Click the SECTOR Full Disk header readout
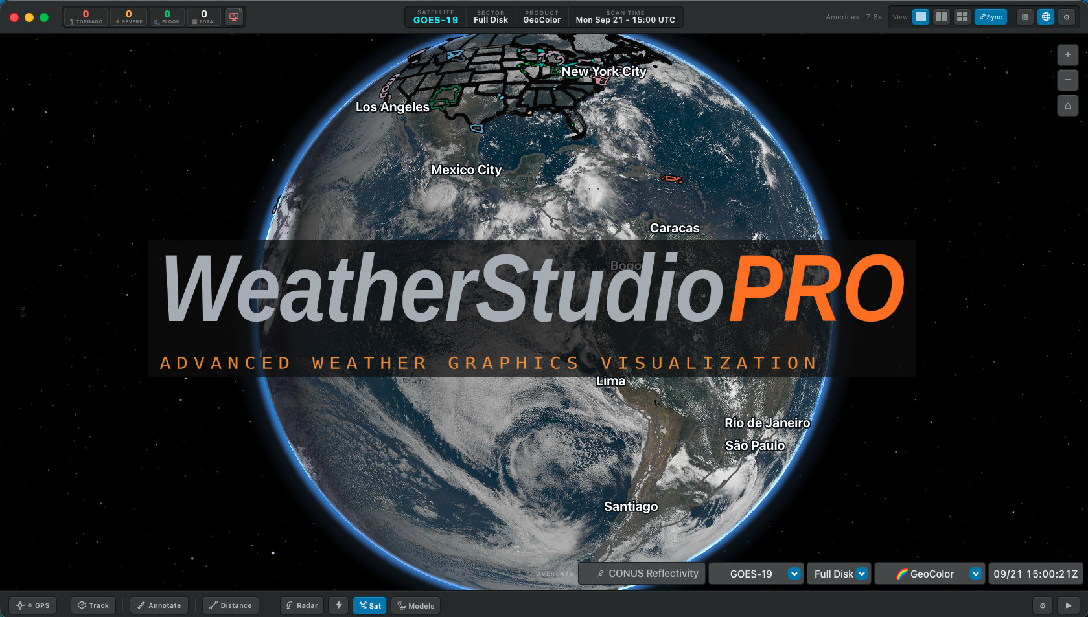Screen dimensions: 1088x617 491,17
